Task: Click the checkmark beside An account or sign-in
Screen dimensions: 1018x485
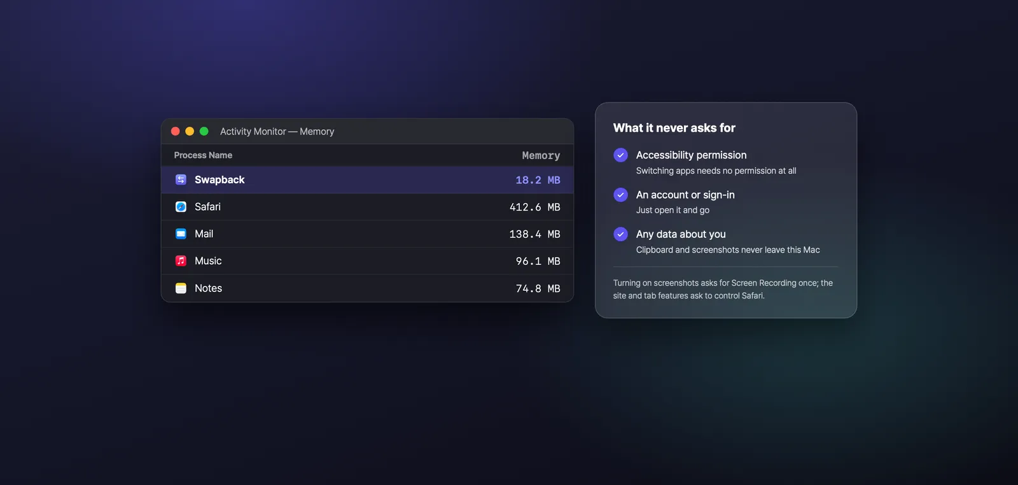Action: [x=620, y=195]
